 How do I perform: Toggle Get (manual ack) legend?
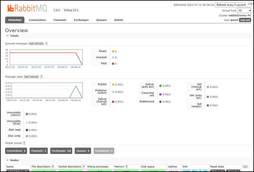click(194, 87)
